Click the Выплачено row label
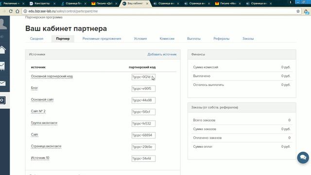The width and height of the screenshot is (311, 175). point(202,76)
